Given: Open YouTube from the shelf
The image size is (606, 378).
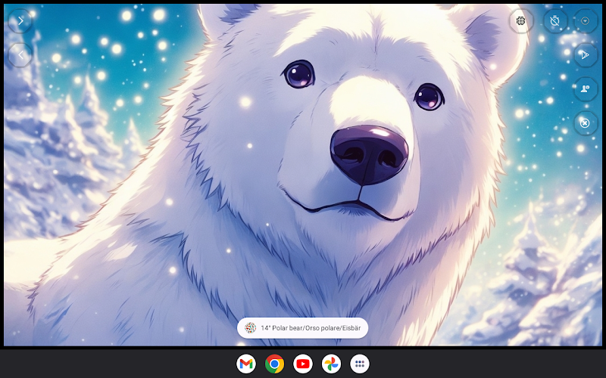Looking at the screenshot, I should [x=303, y=364].
